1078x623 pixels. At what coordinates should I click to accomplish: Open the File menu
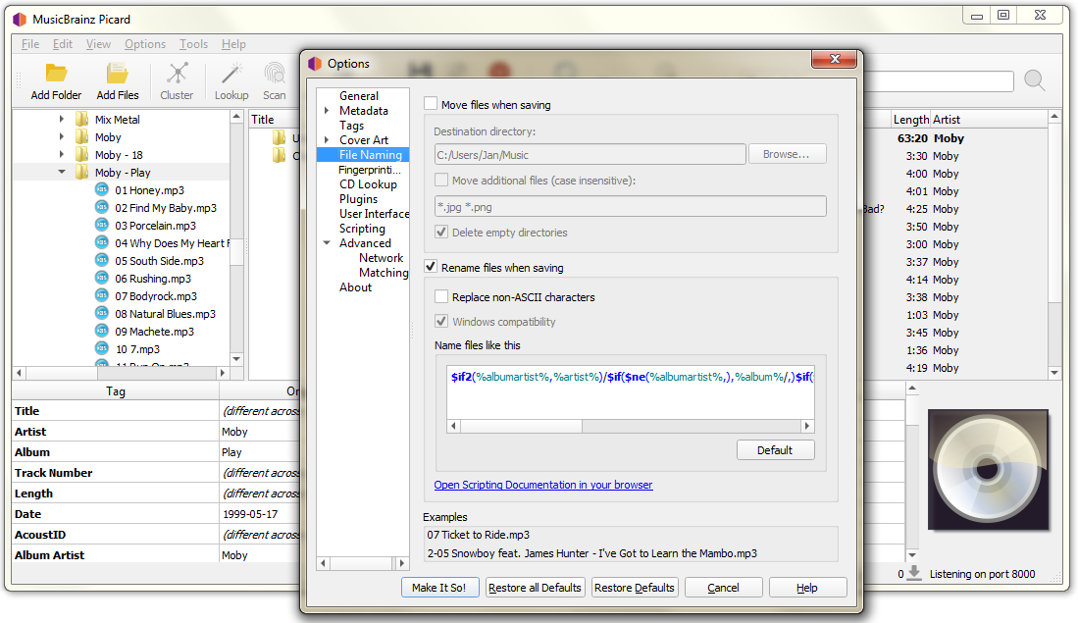point(30,44)
